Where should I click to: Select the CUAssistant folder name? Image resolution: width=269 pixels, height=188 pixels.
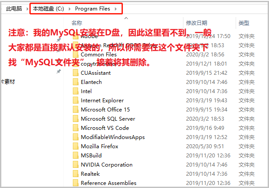tap(96, 73)
